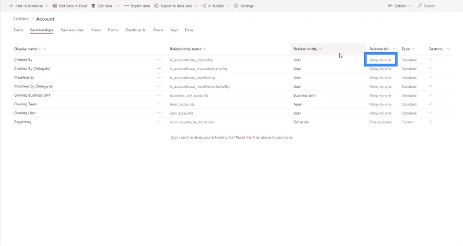Click customizable checkmark in Owning Team row

(430, 104)
